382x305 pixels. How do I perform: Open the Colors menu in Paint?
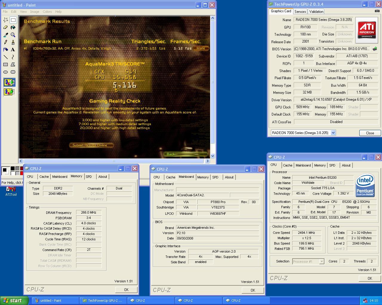pyautogui.click(x=47, y=12)
